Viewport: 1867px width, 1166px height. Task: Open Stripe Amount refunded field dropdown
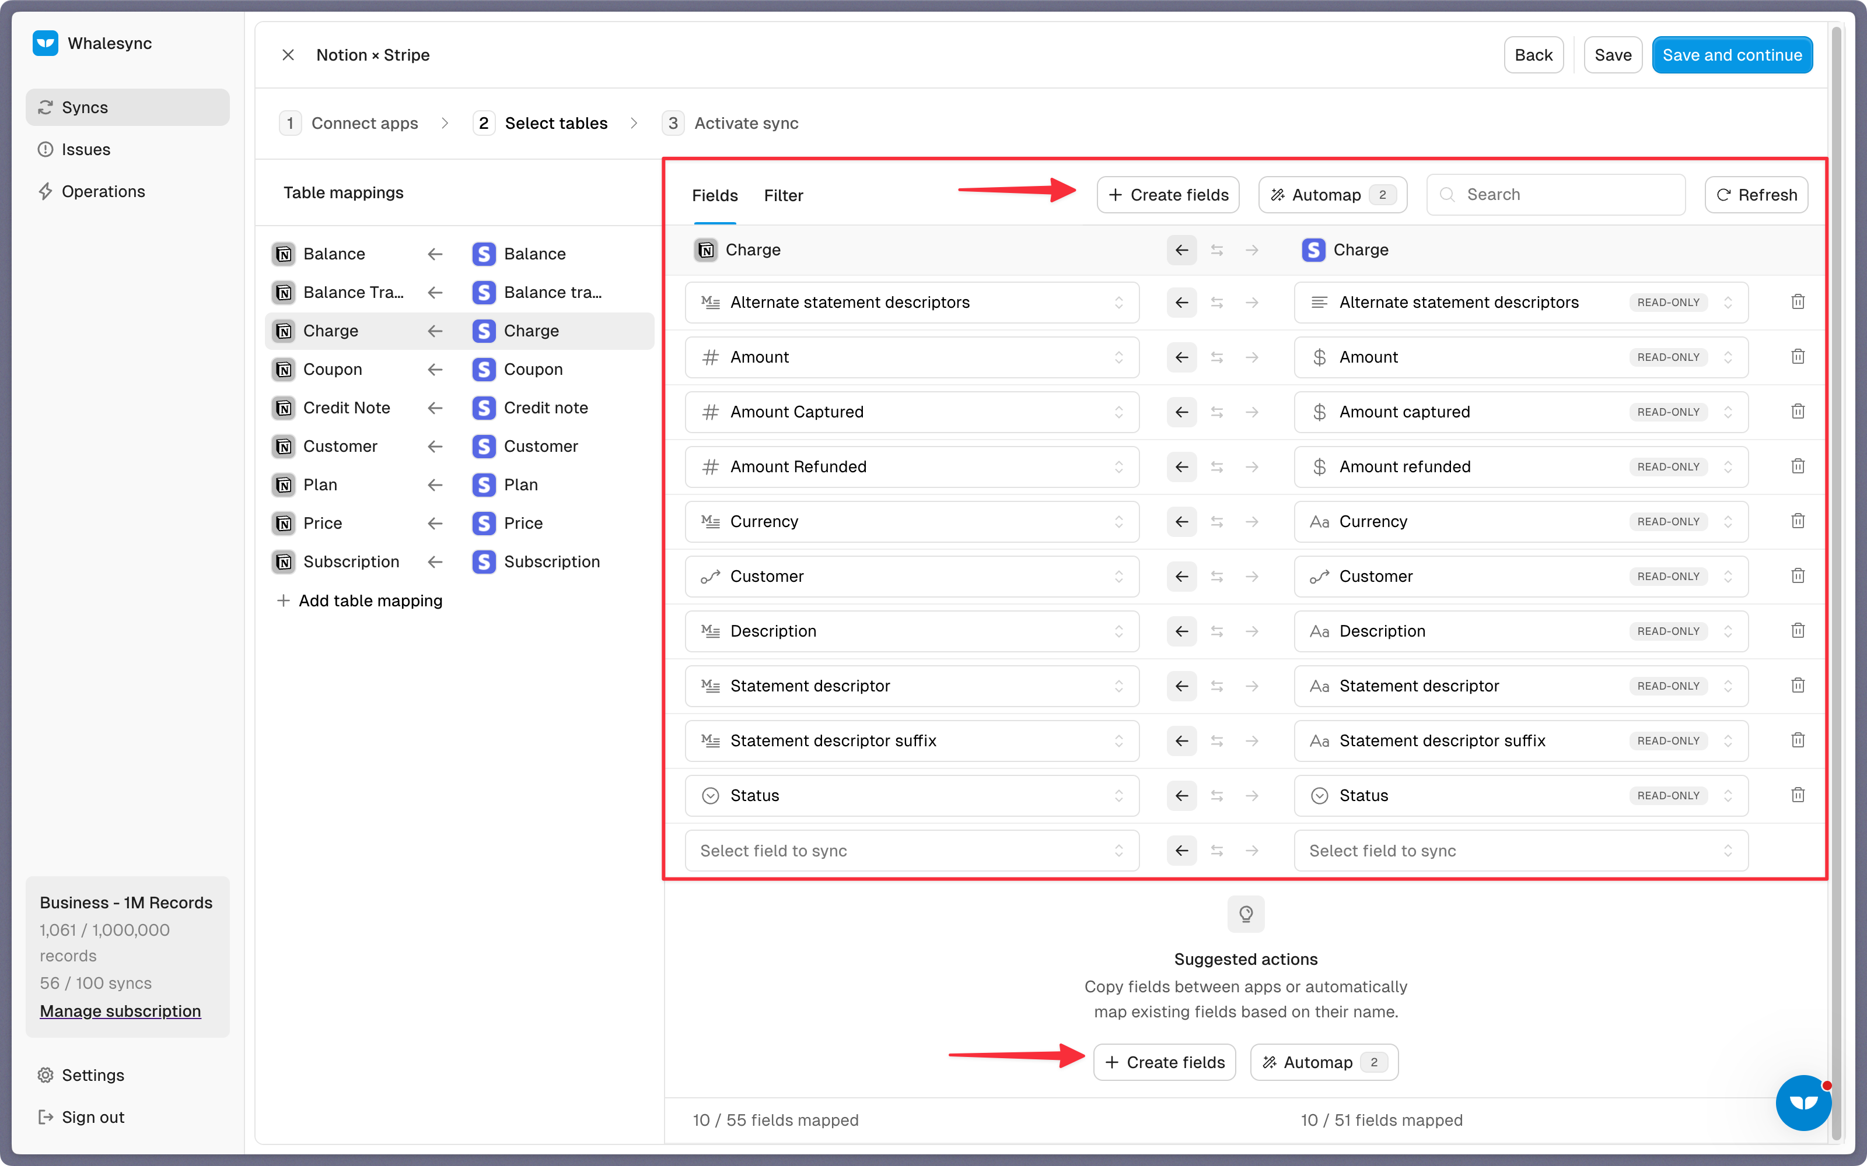tap(1520, 466)
